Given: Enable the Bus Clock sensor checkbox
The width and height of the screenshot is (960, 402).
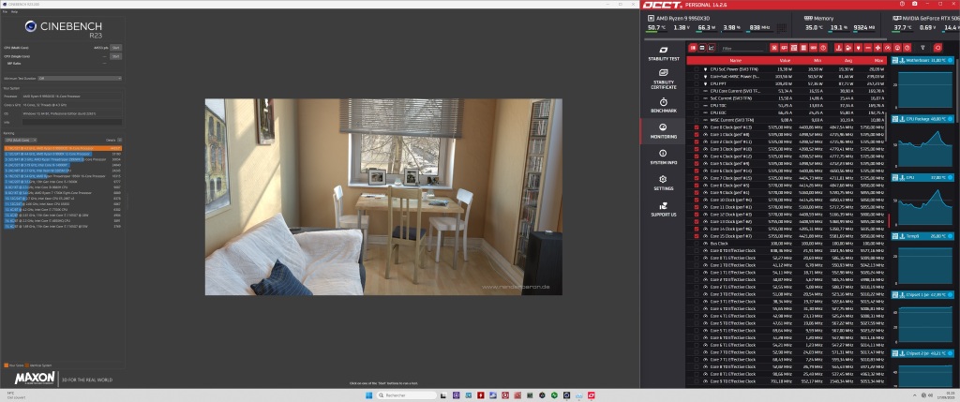Looking at the screenshot, I should [x=697, y=242].
